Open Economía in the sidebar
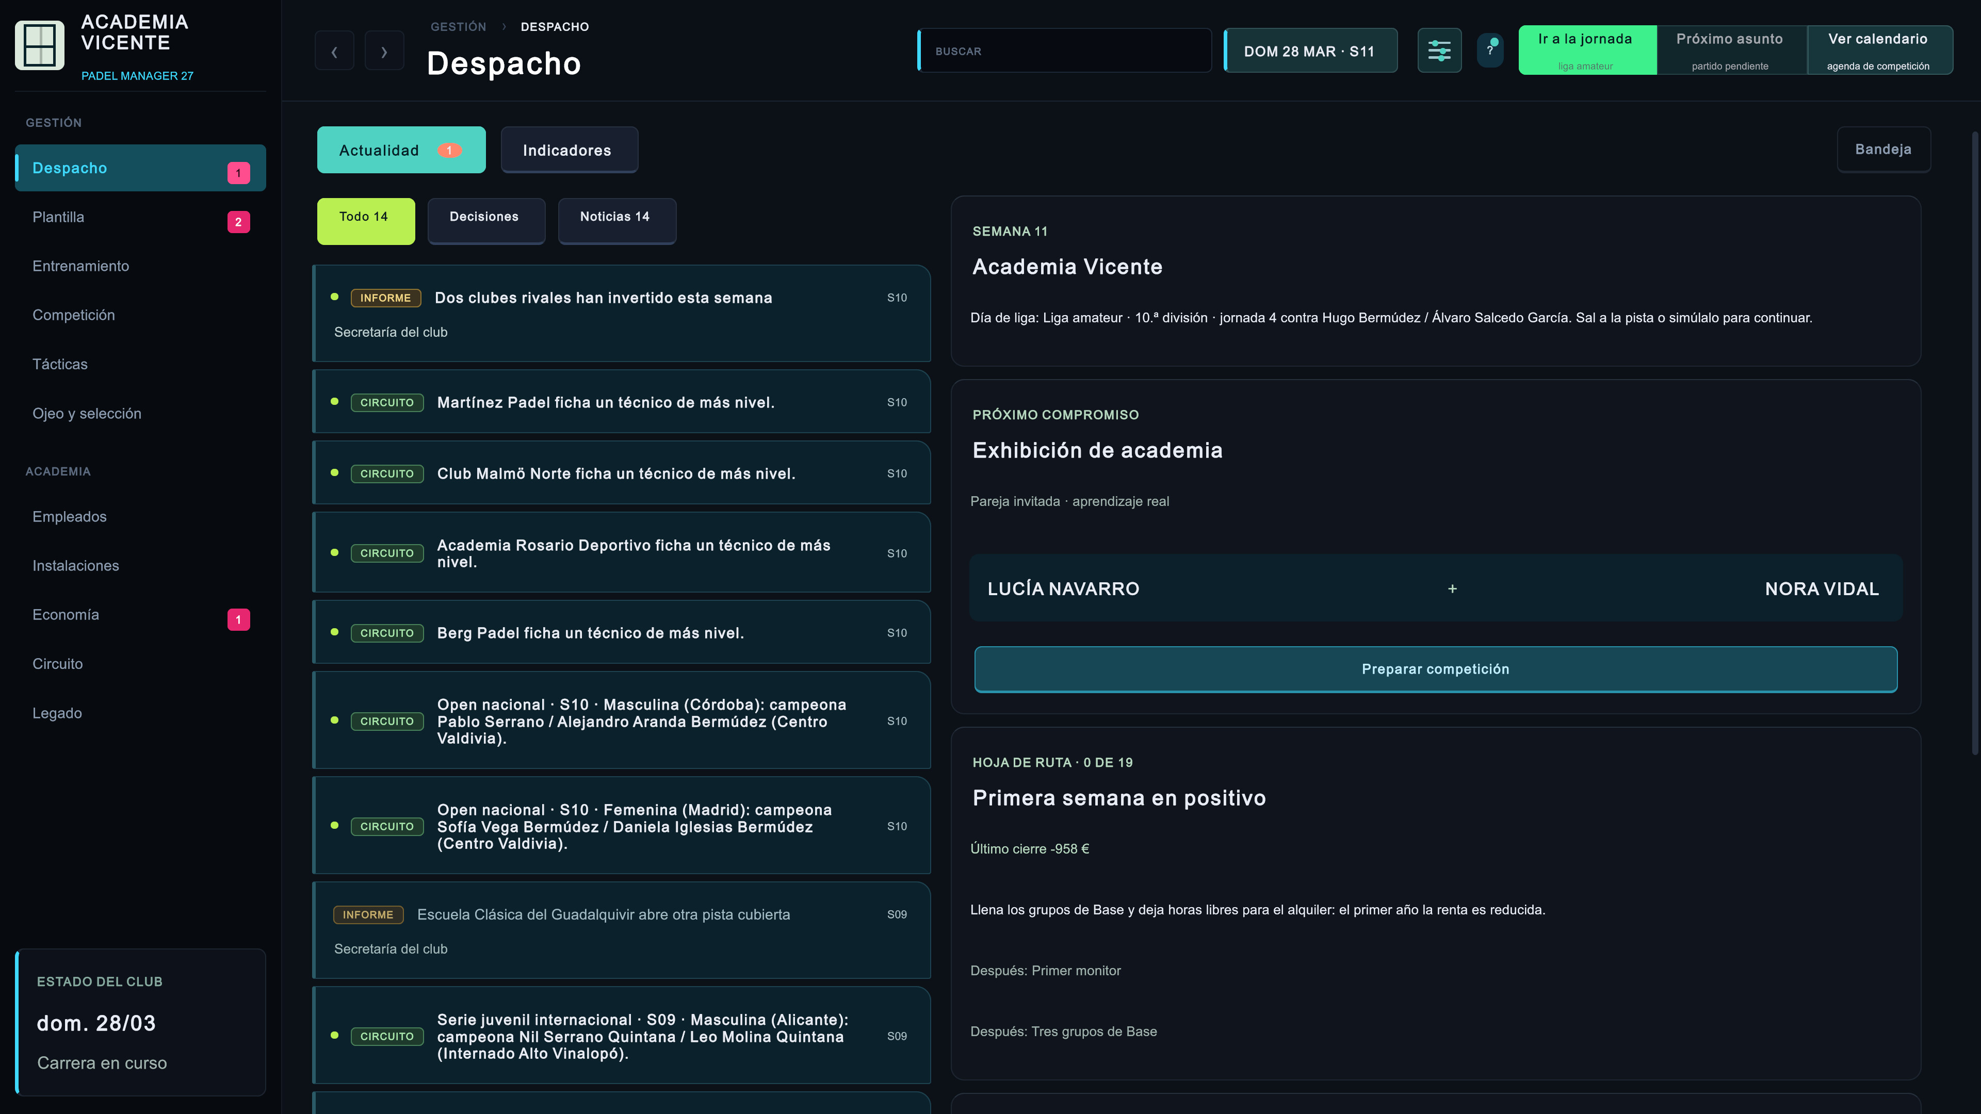This screenshot has width=1981, height=1114. click(x=141, y=615)
